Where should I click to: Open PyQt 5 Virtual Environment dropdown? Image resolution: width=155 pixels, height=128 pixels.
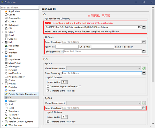[104, 69]
